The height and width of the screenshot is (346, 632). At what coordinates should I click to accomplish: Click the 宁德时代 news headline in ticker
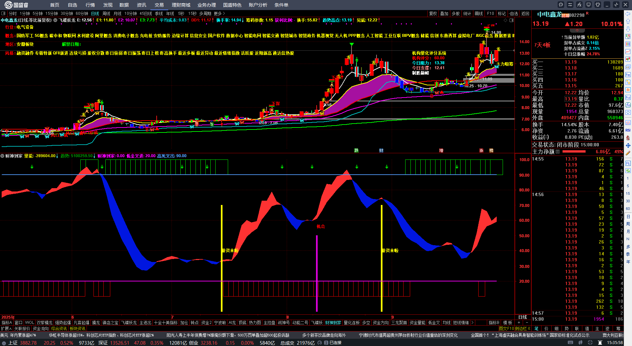408,335
